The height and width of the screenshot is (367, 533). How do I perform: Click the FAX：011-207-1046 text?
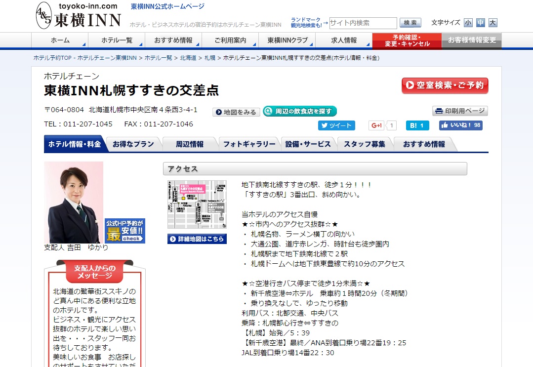(x=159, y=124)
